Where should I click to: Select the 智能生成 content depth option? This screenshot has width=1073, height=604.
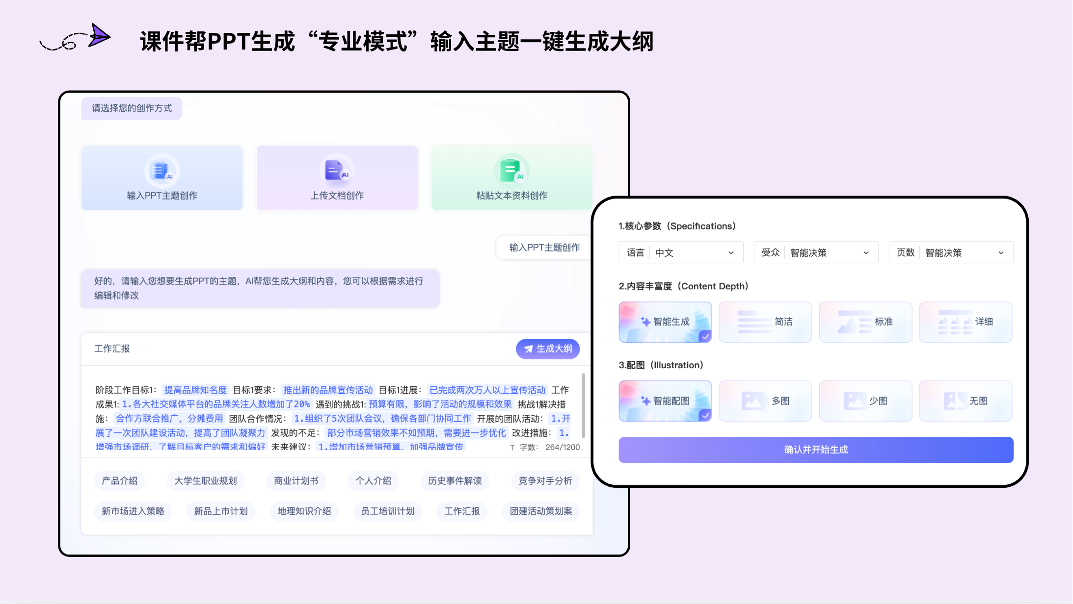tap(665, 322)
